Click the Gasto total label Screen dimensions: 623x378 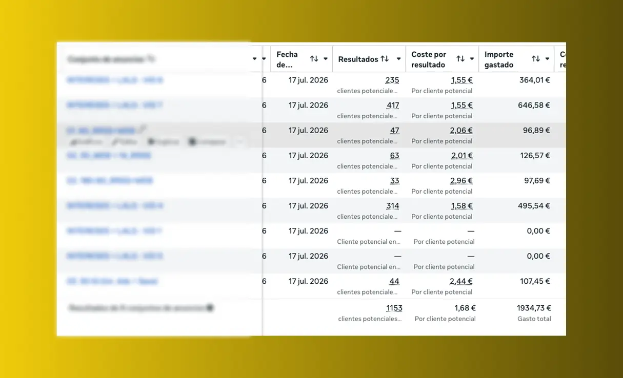tap(534, 319)
